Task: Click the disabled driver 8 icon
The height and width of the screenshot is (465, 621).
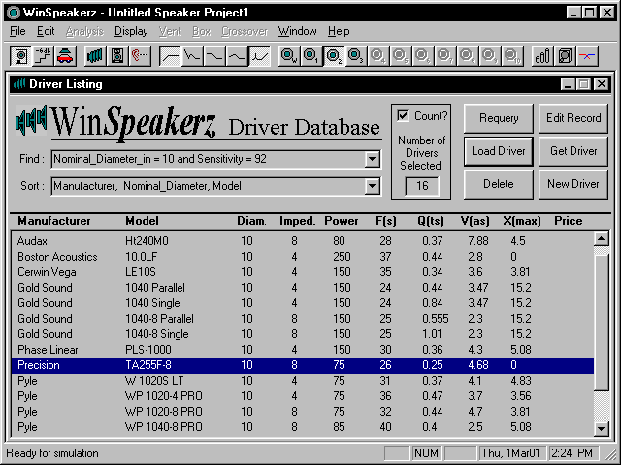Action: [468, 56]
